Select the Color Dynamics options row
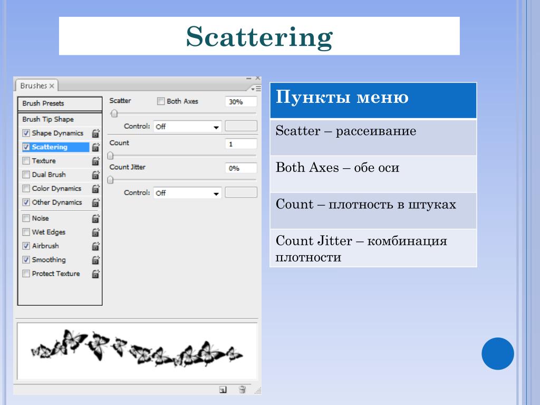 coord(55,188)
